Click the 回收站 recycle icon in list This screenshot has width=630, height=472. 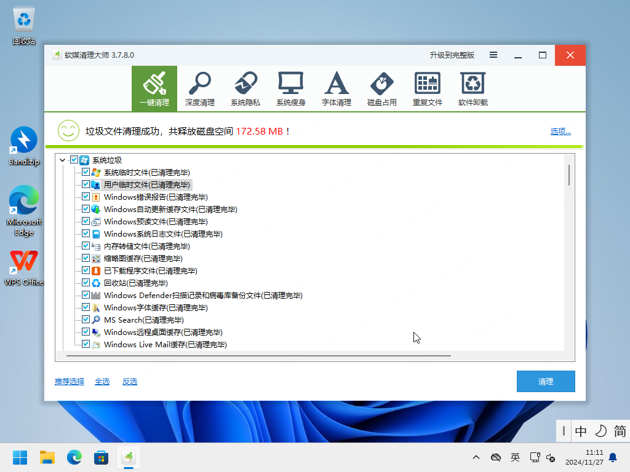click(95, 283)
